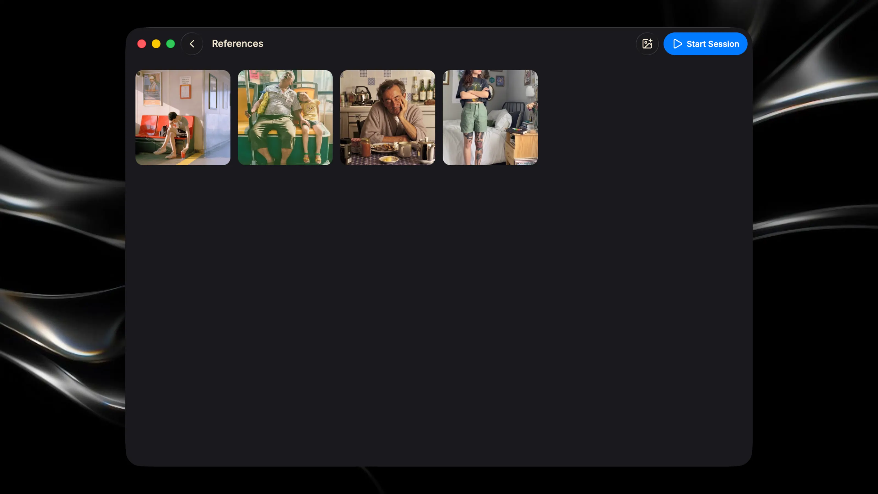Open thumbnail of person on red seats
The width and height of the screenshot is (878, 494).
(x=183, y=118)
